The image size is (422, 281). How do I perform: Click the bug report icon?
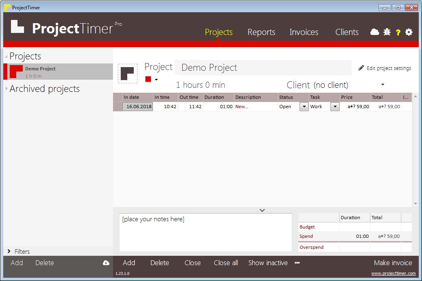[387, 32]
